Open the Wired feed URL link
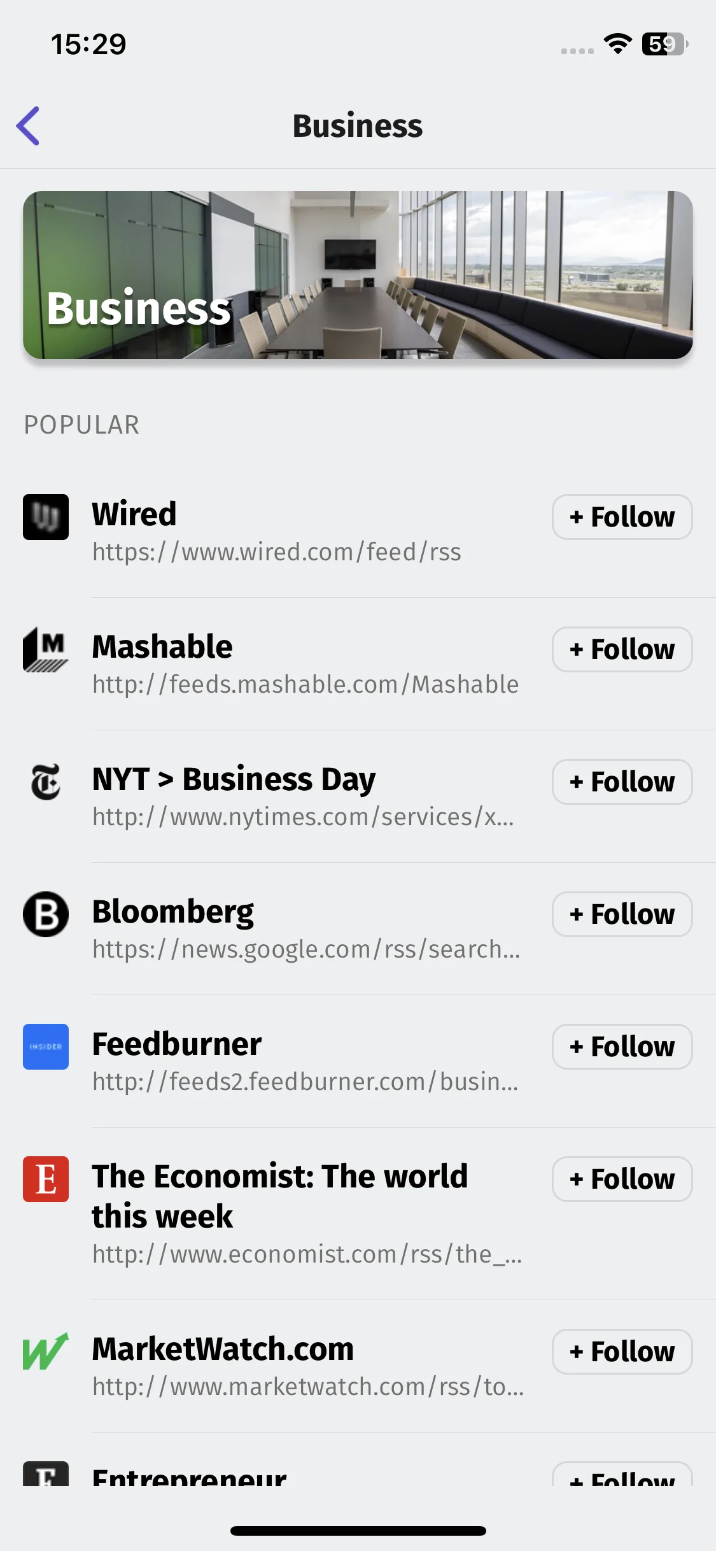This screenshot has height=1551, width=716. tap(277, 552)
